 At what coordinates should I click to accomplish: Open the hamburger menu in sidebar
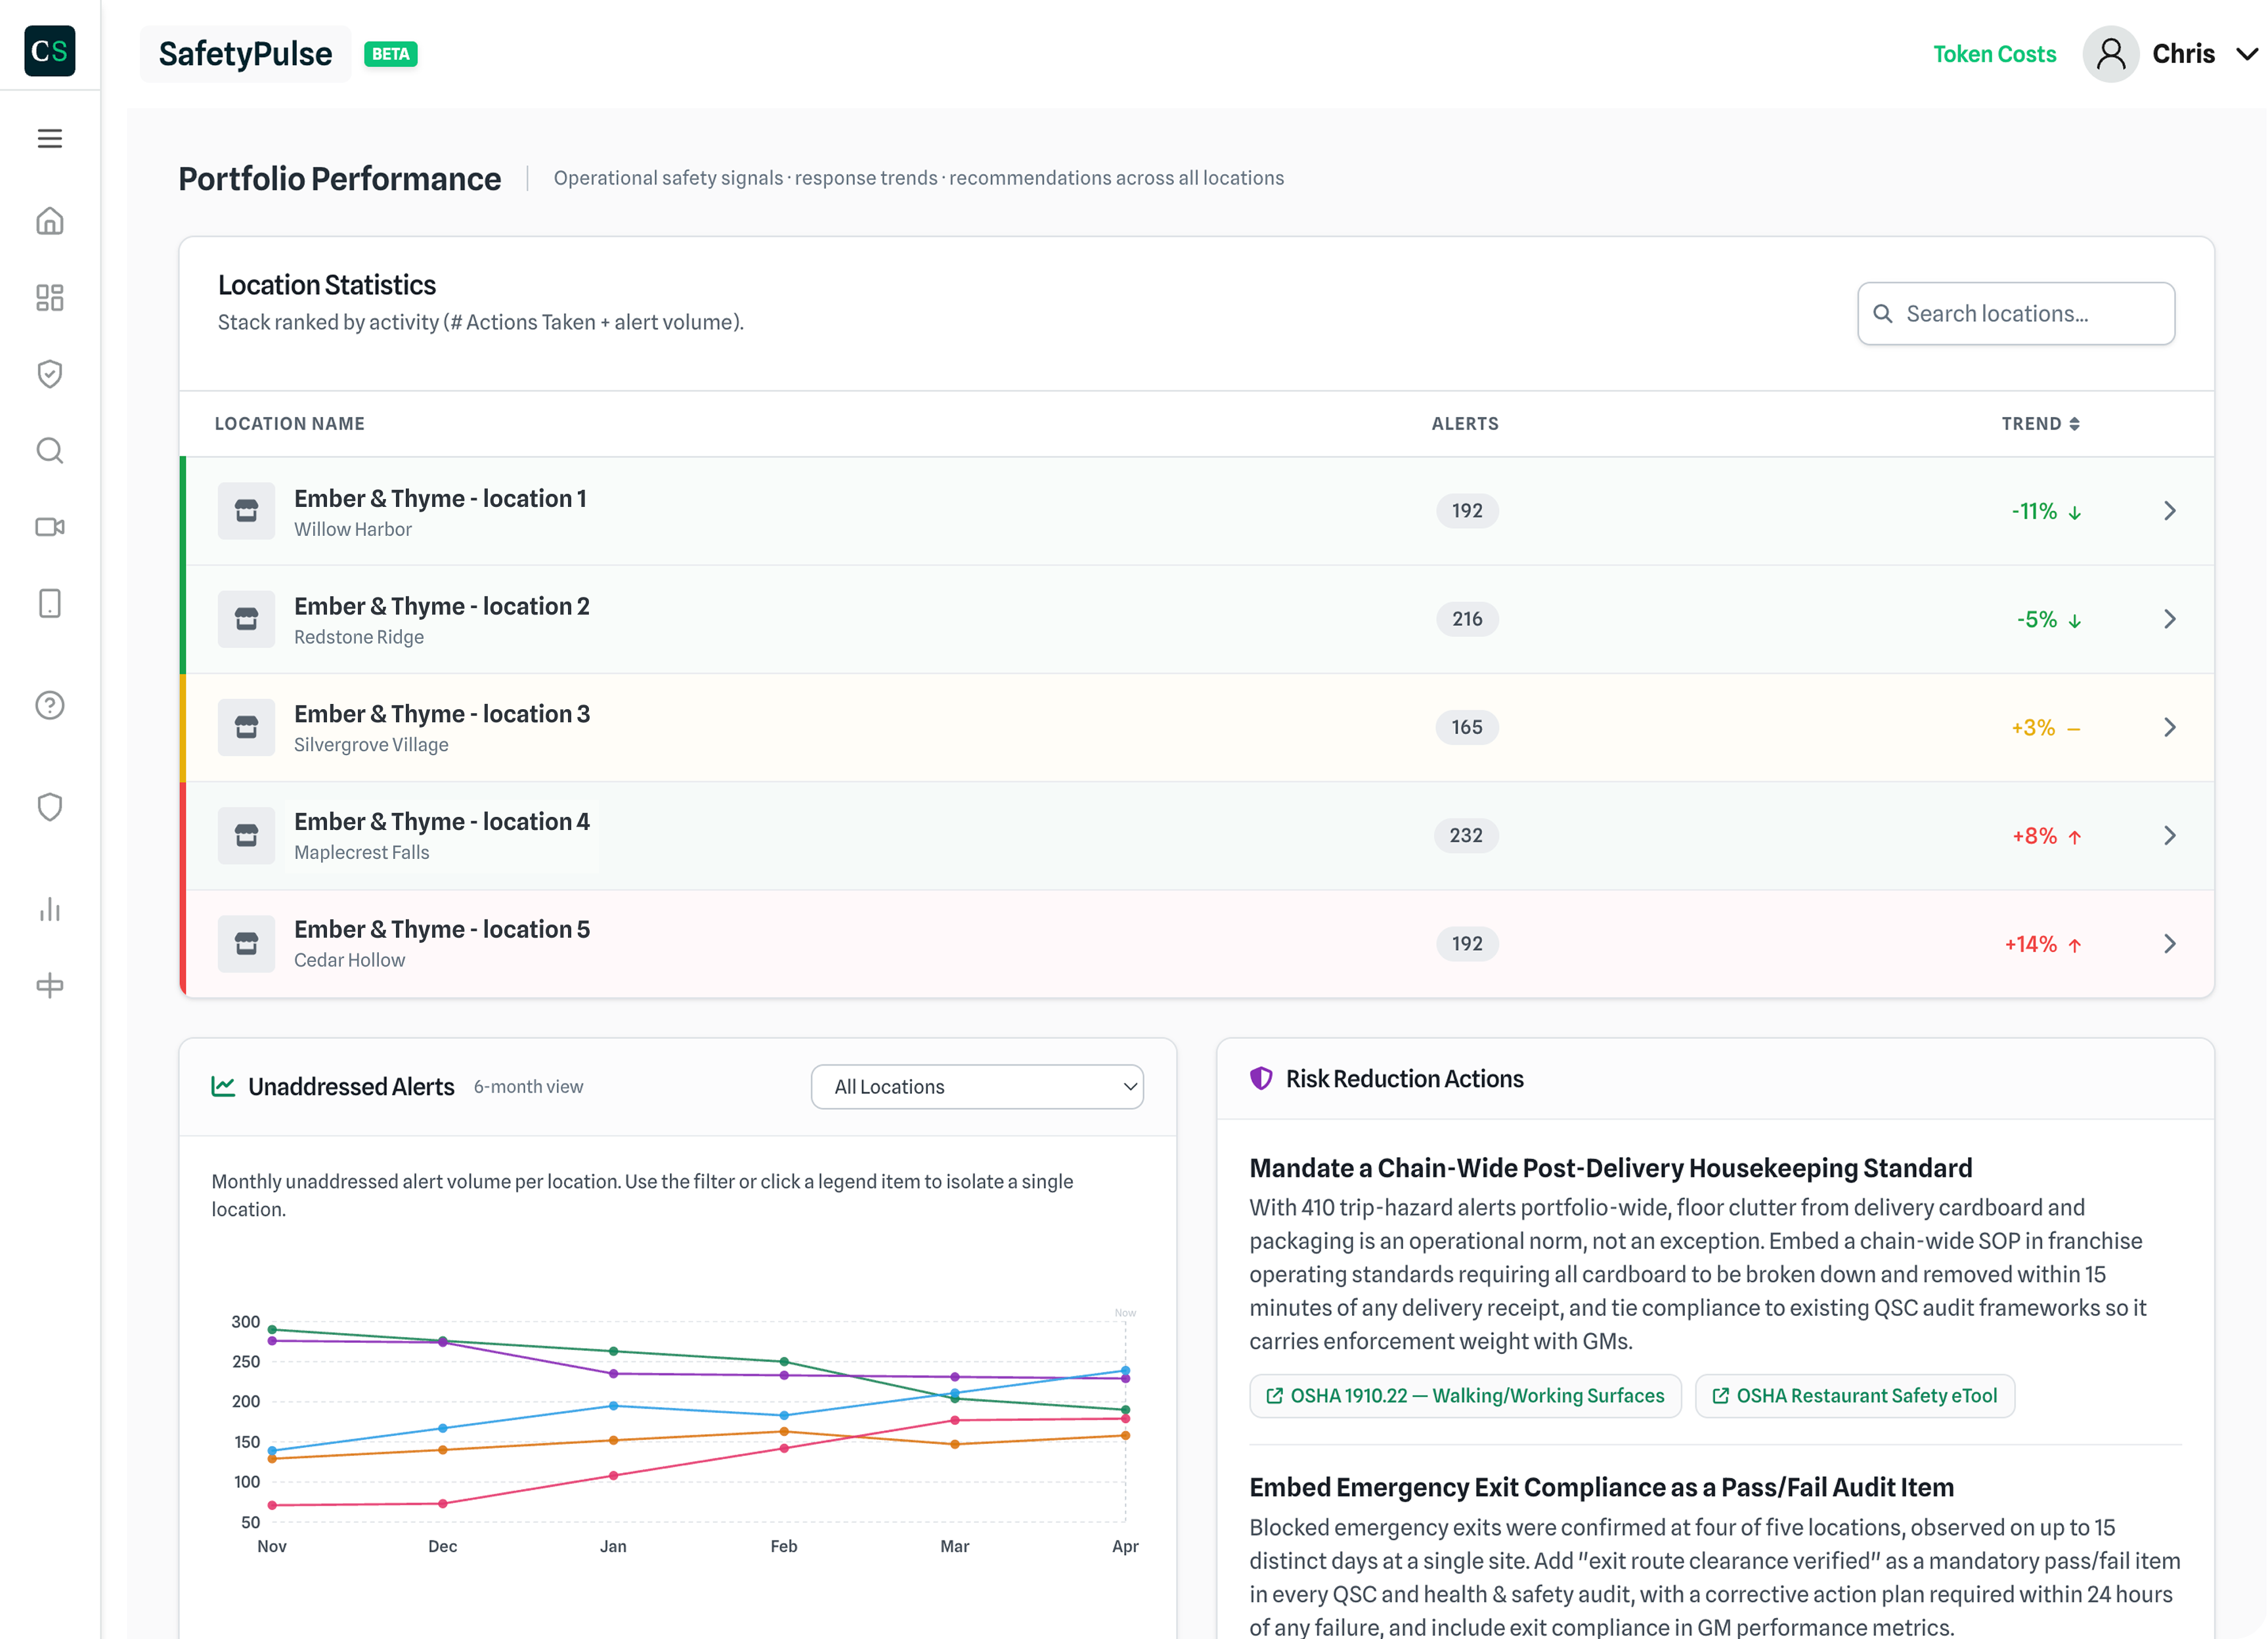point(50,138)
